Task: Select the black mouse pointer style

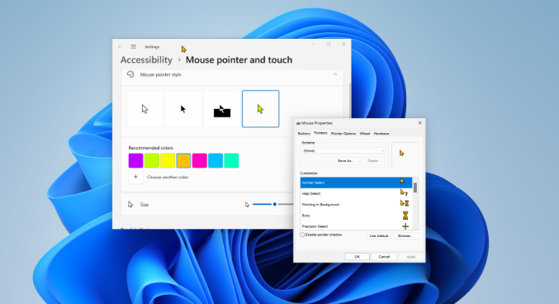Action: (183, 109)
